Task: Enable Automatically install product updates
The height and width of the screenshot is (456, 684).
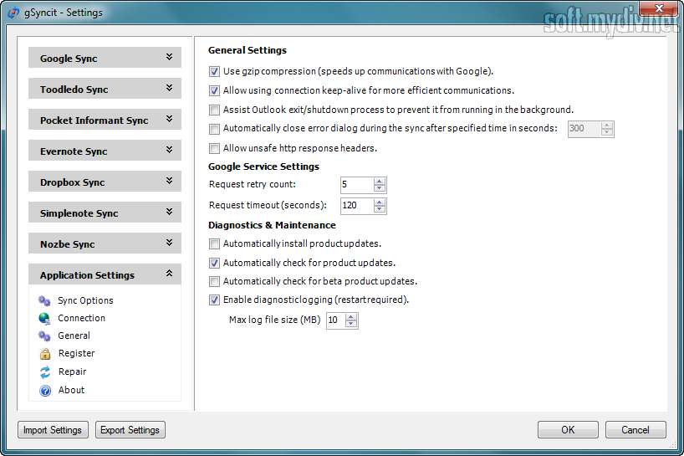Action: 214,243
